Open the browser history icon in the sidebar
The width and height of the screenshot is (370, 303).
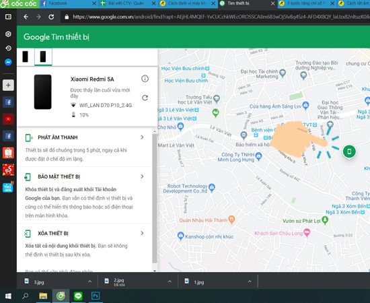click(x=8, y=48)
